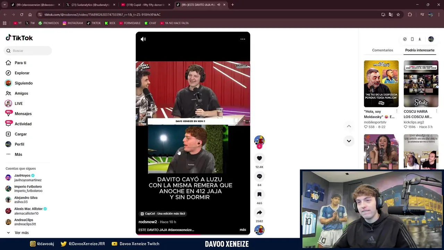Viewport: 444px width, 250px height.
Task: Open options for the COSCU HARIA video
Action: click(x=436, y=111)
